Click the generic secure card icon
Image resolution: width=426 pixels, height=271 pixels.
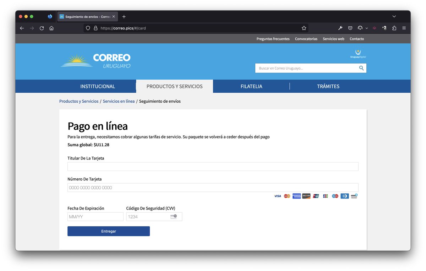coord(354,196)
